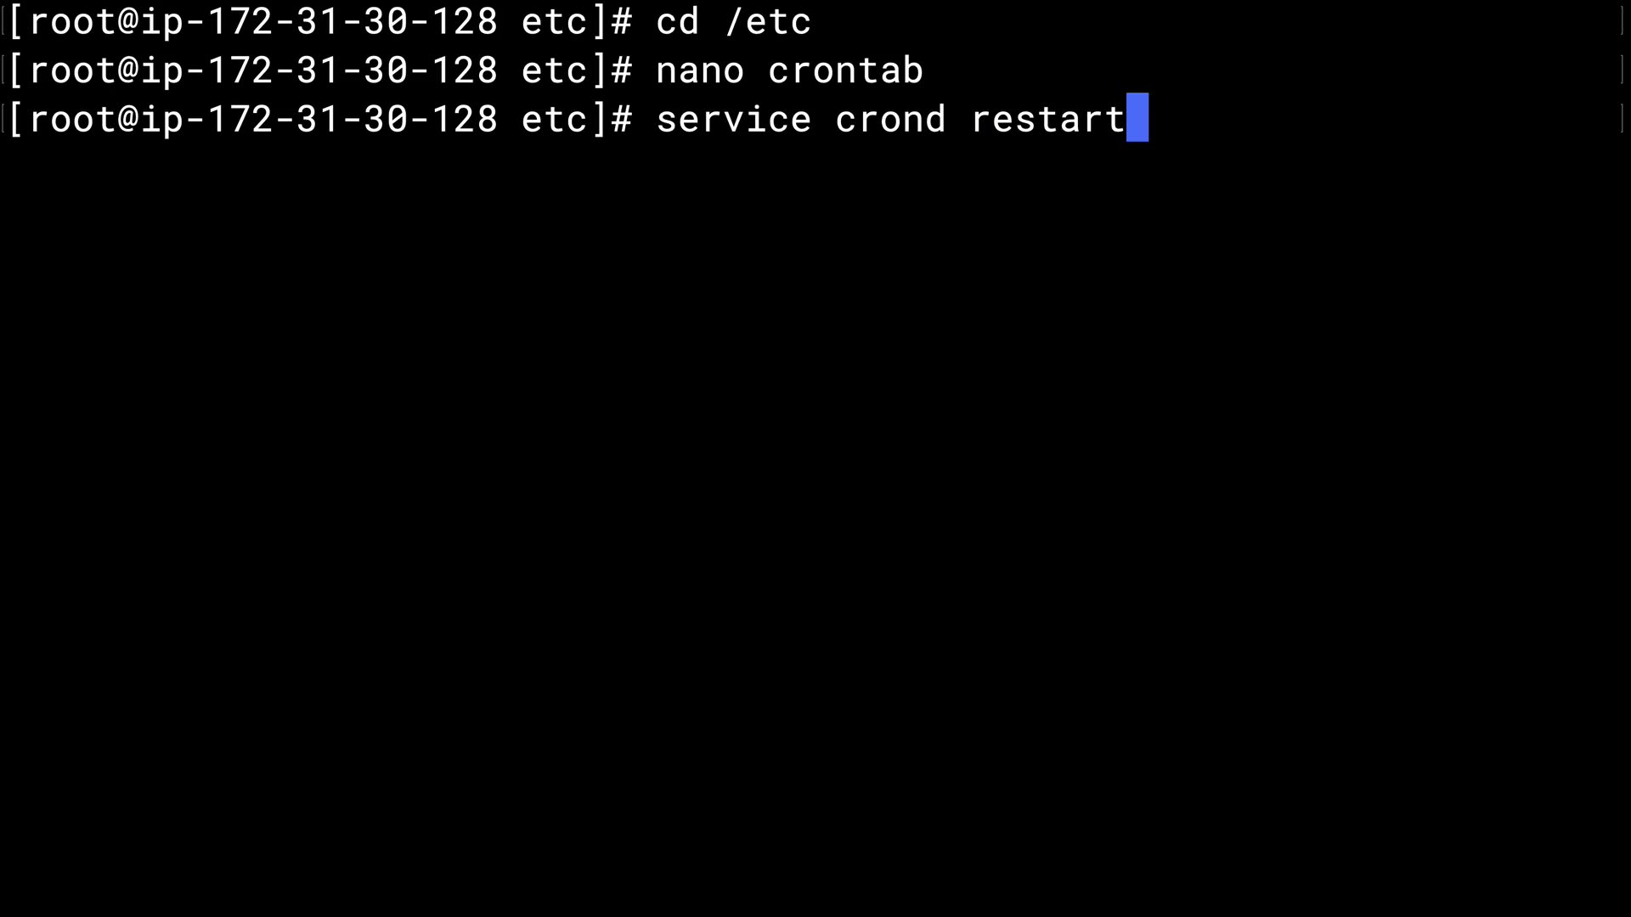Click the "etc]#" directory in the third prompt

(577, 119)
